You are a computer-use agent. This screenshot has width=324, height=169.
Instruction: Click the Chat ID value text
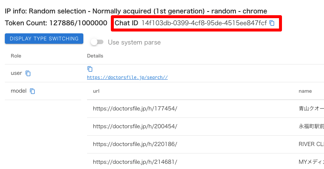point(204,23)
